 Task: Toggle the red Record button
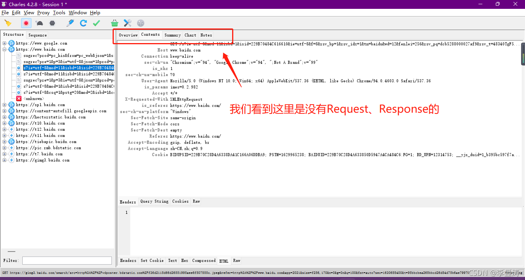click(x=26, y=23)
